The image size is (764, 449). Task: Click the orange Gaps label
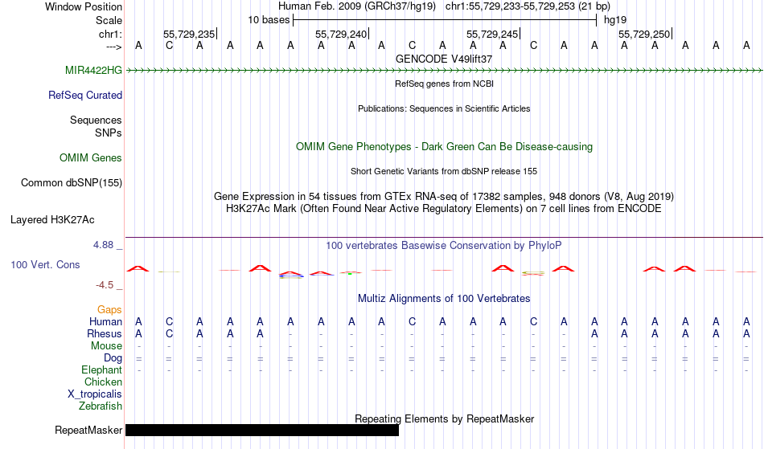pyautogui.click(x=109, y=310)
